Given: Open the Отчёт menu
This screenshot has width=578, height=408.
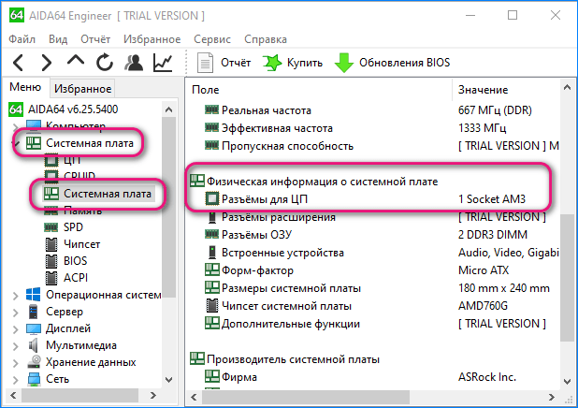Looking at the screenshot, I should (x=95, y=39).
